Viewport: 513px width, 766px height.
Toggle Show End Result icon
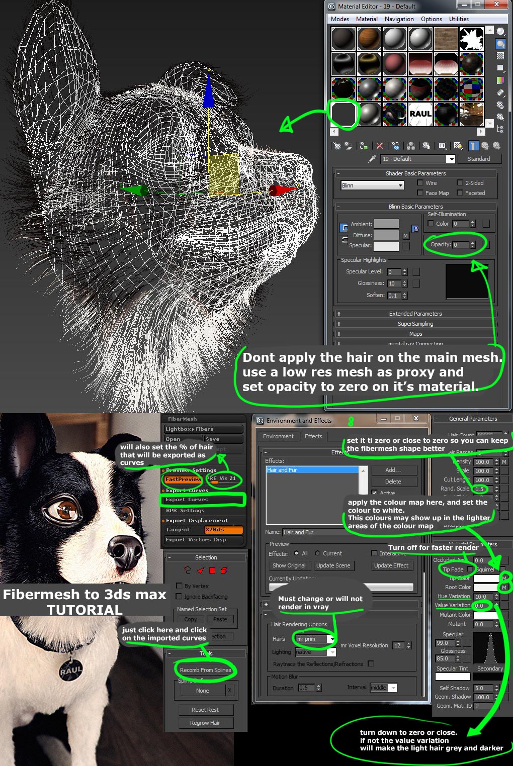pos(474,146)
